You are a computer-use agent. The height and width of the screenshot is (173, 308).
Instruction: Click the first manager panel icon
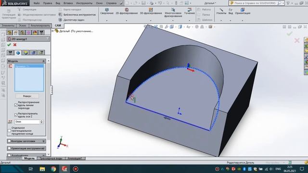tap(10, 32)
